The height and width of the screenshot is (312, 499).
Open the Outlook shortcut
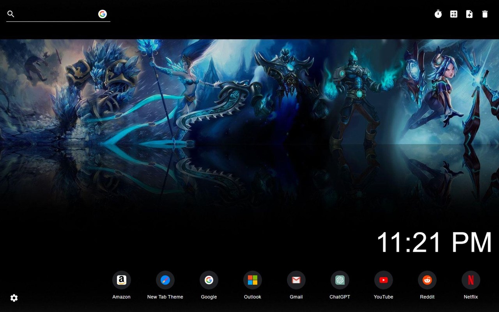click(x=253, y=280)
